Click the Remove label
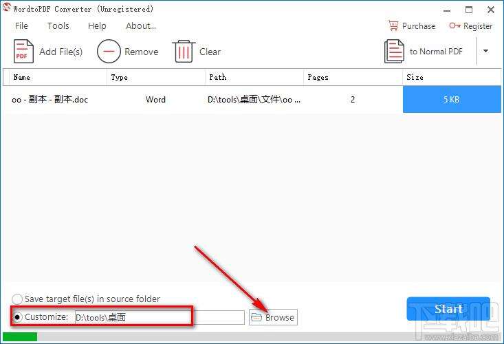This screenshot has width=504, height=344. tap(142, 52)
